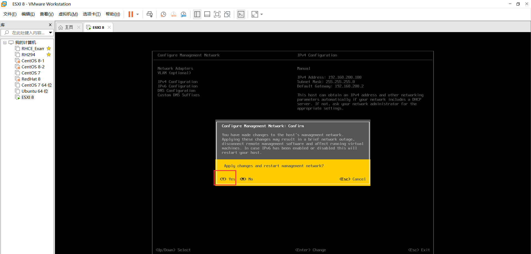This screenshot has height=254, width=531.
Task: Take a snapshot of the virtual machine
Action: click(x=163, y=14)
